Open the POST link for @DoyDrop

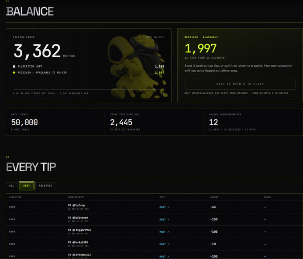pyautogui.click(x=164, y=207)
